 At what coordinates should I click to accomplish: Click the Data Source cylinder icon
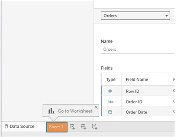click(6, 127)
